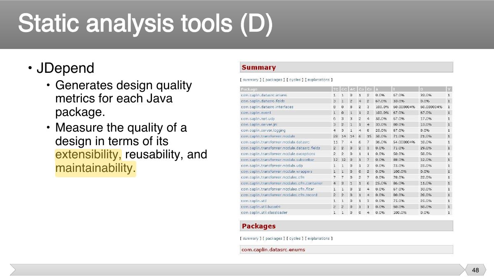Click the 17.0% value in net.udp row

pyautogui.click(x=426, y=118)
